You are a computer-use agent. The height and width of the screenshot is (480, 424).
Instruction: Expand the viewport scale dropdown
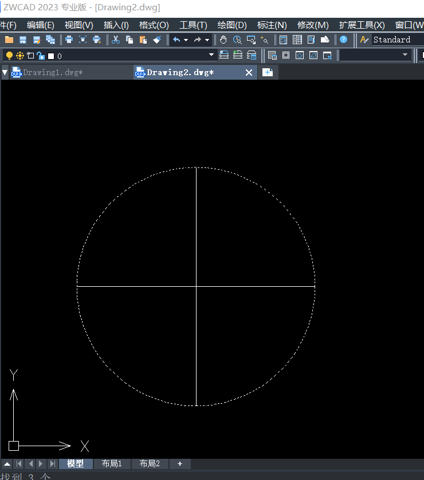[405, 55]
